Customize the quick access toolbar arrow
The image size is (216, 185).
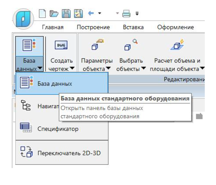[137, 14]
